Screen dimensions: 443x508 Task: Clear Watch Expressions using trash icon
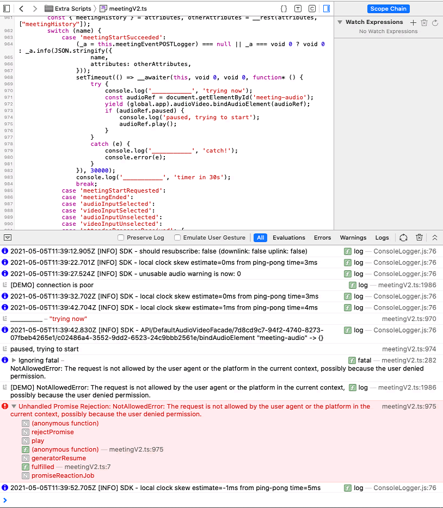[x=424, y=22]
